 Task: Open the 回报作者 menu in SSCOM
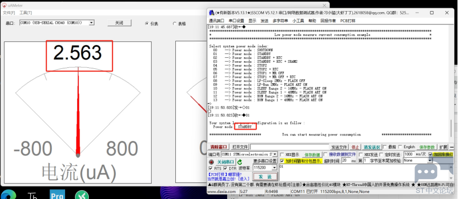tap(328, 21)
